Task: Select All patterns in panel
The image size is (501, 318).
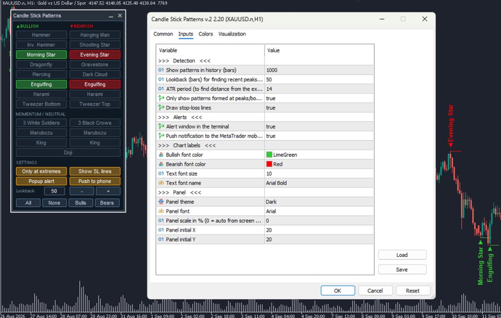Action: click(29, 203)
